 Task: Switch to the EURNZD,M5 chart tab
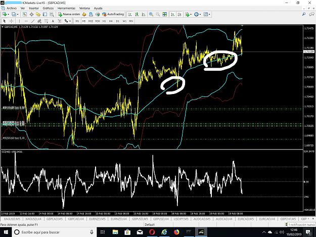click(98, 219)
